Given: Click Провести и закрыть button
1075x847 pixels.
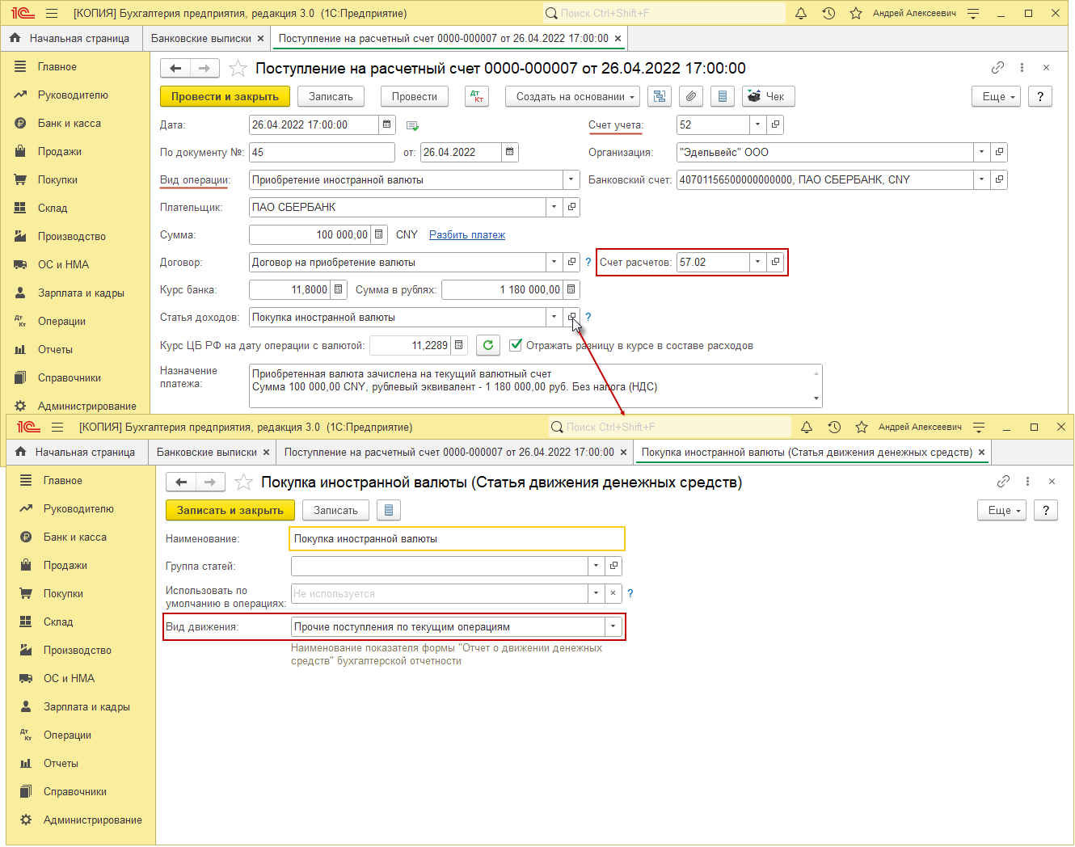Looking at the screenshot, I should (x=225, y=96).
